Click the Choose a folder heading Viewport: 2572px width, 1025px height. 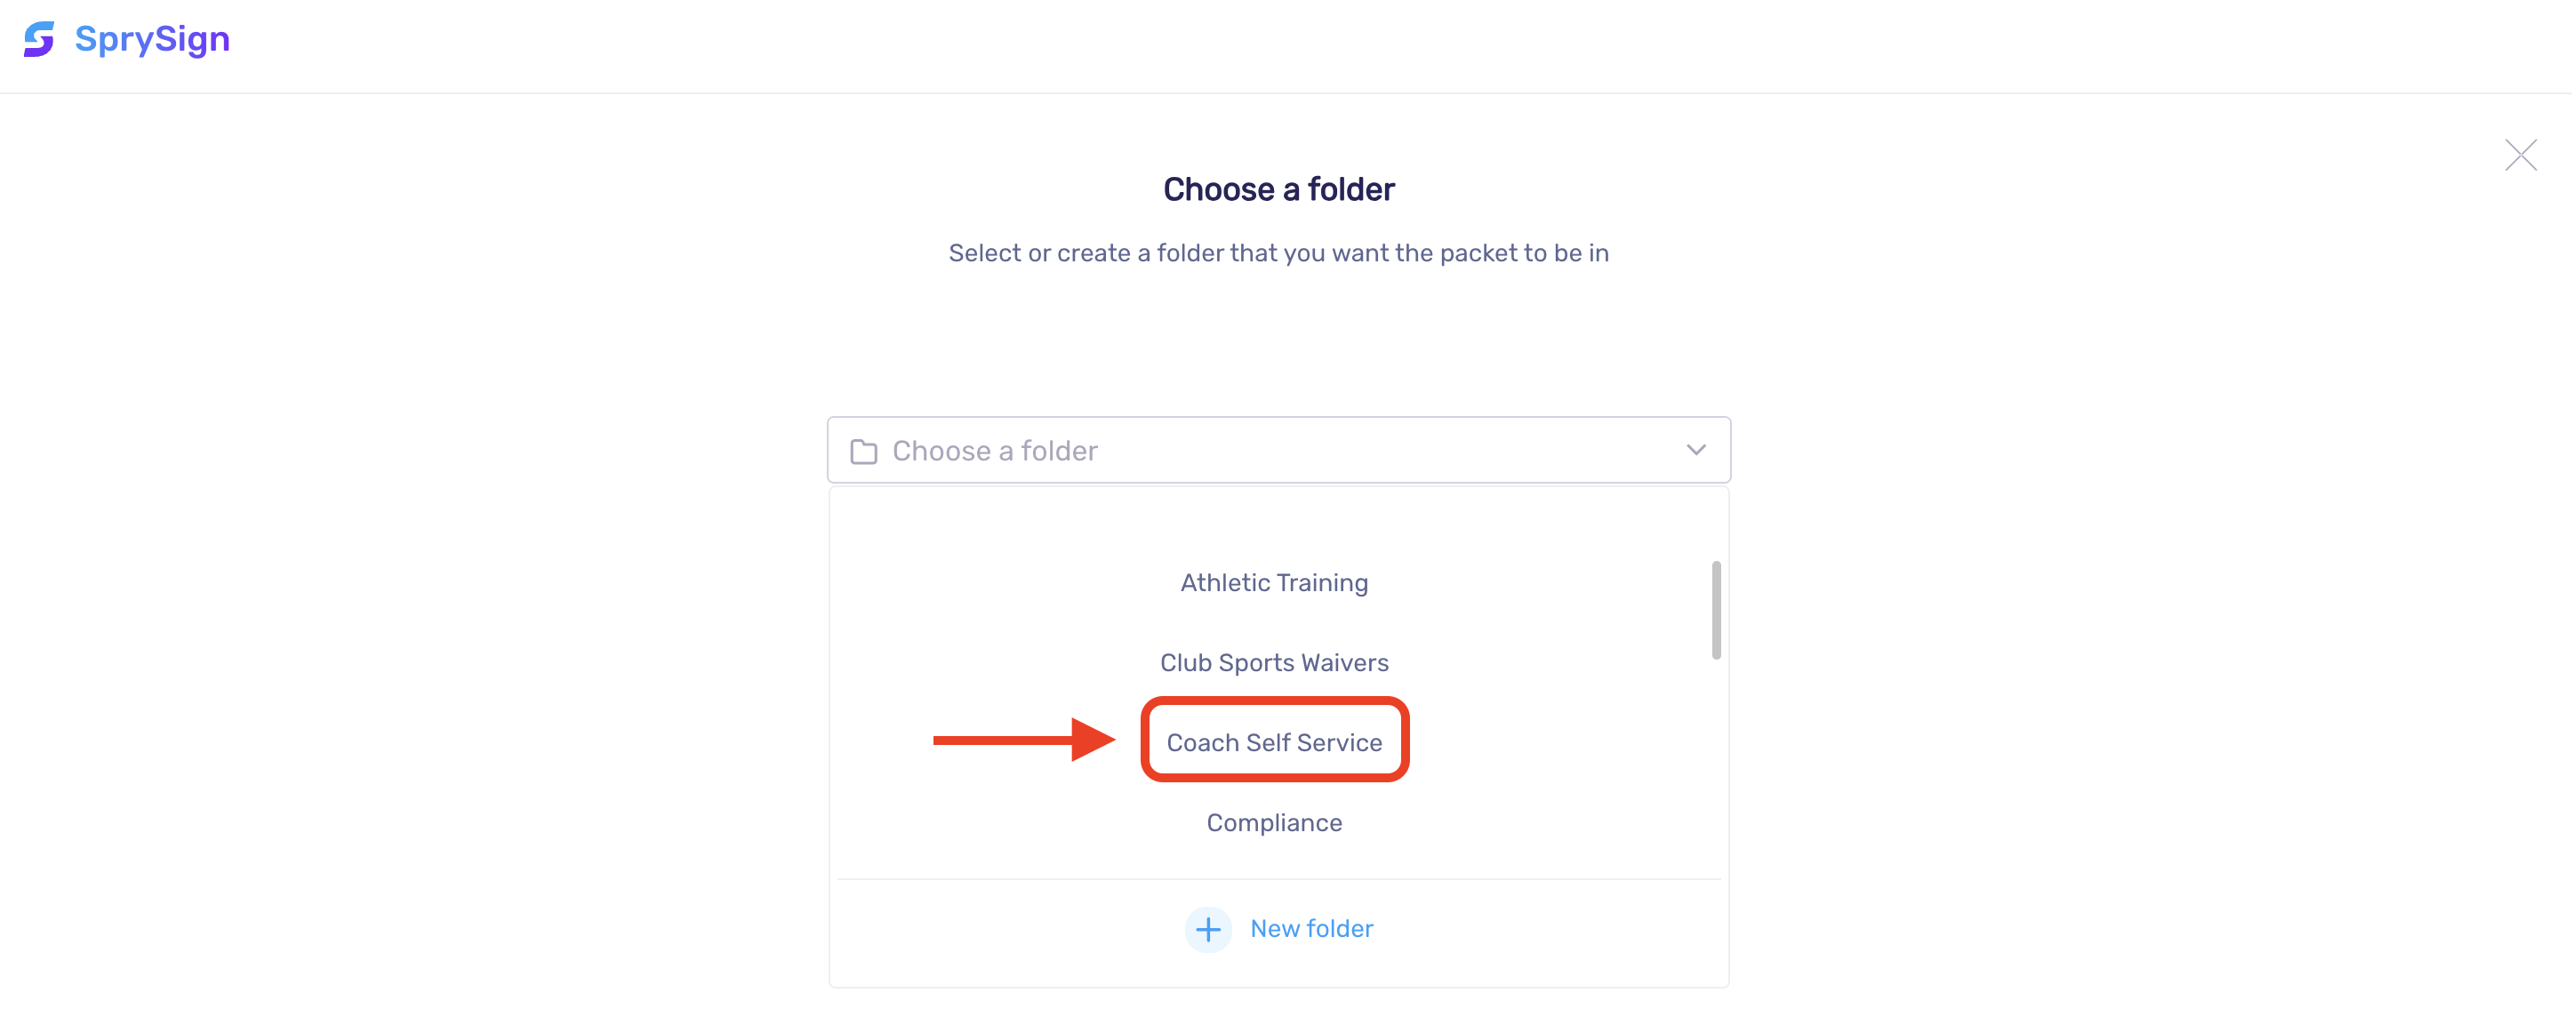pos(1278,189)
